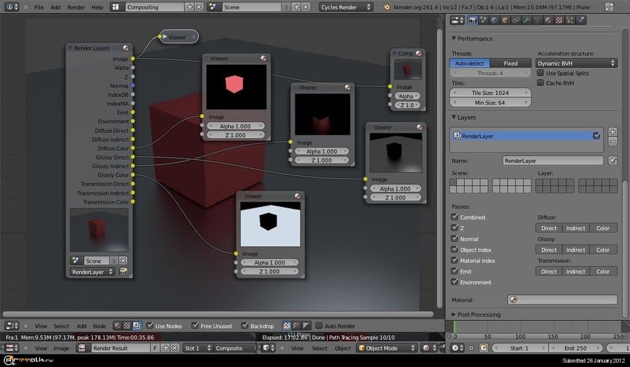Open the Render properties tab icon
The width and height of the screenshot is (630, 367).
point(473,20)
